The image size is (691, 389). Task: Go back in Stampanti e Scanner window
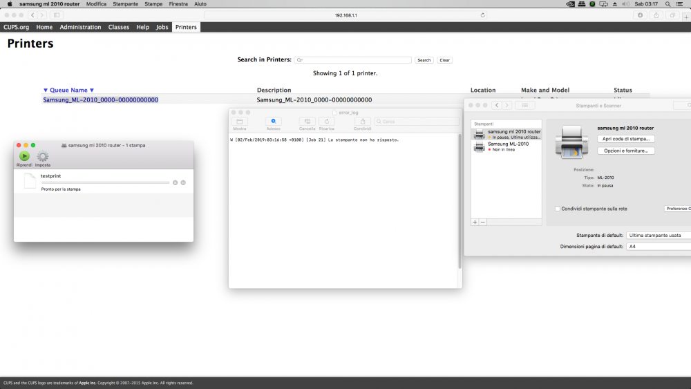(x=497, y=105)
